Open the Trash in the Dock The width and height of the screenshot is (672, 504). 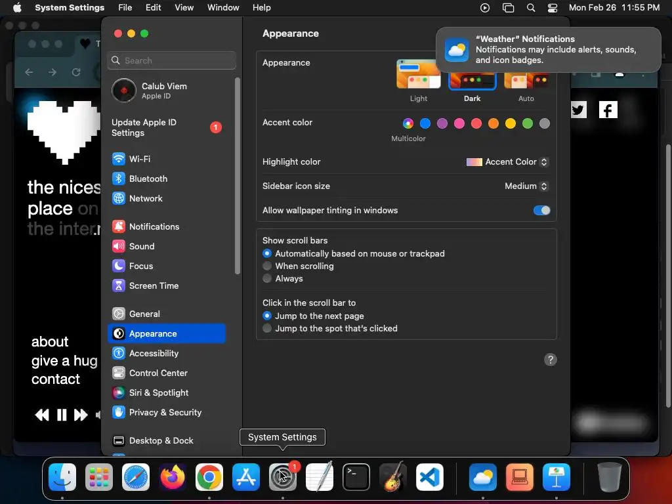click(610, 477)
